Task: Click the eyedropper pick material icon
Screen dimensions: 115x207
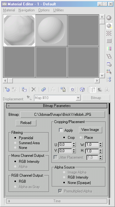Action: point(29,98)
